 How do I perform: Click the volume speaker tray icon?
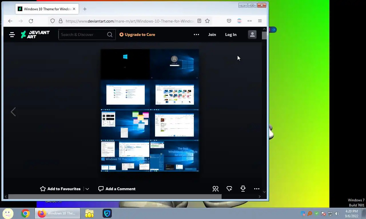coord(337,214)
